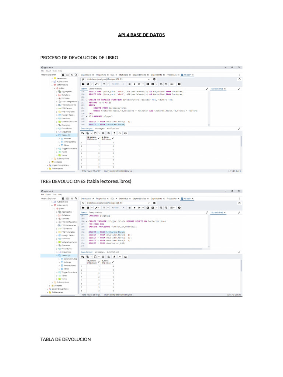Open Tools menu in Tables (4) pgAdmin window
Screen dimensions: 283x377
(x=55, y=194)
